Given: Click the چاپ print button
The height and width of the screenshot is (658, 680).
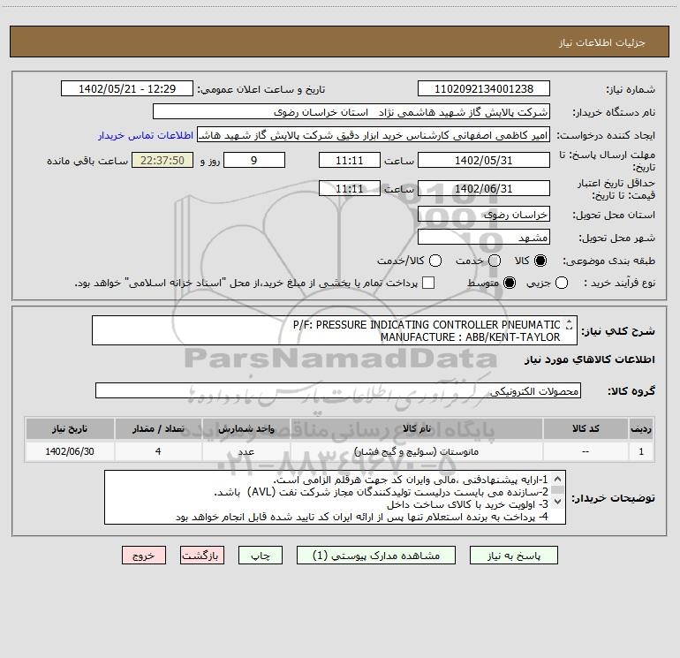Looking at the screenshot, I should click(261, 556).
